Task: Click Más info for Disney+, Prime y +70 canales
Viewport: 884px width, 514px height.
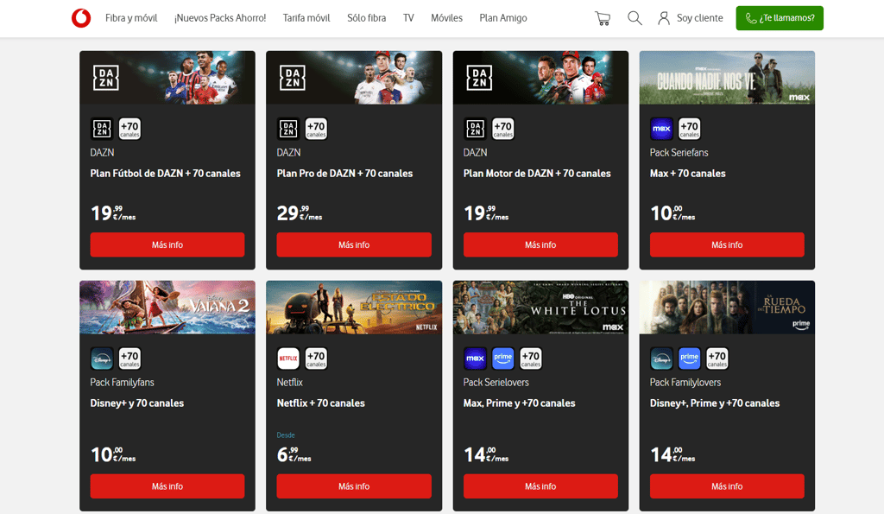Action: point(727,486)
